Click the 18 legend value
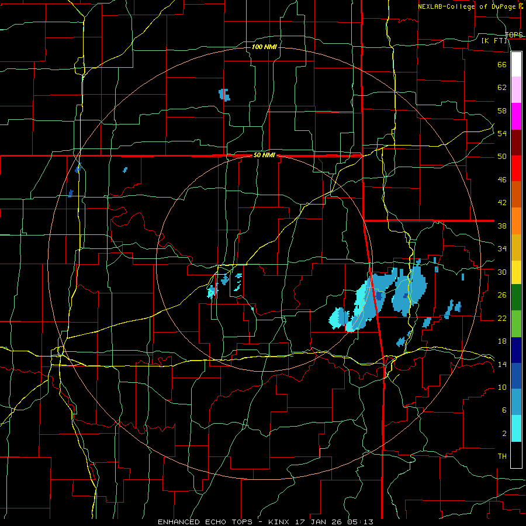Screen dimensions: 526x526 click(502, 341)
